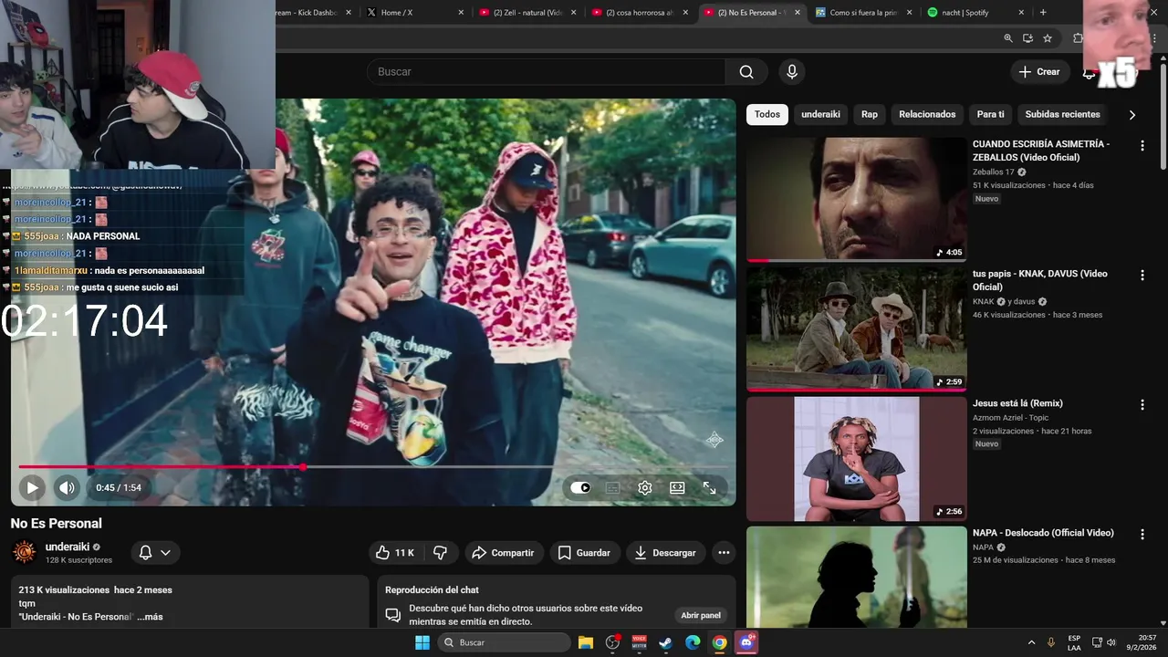The width and height of the screenshot is (1168, 657).
Task: Click the NAPA - Deslocado (Official Video) title
Action: coord(1043,533)
